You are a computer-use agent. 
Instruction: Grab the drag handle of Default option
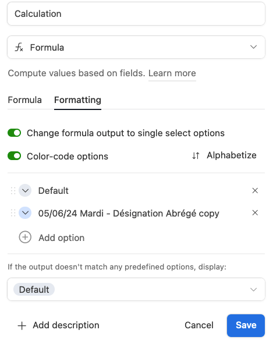coord(13,191)
